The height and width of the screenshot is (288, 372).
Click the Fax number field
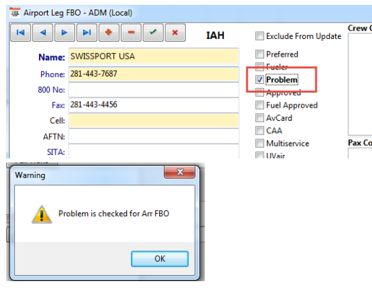[x=154, y=104]
